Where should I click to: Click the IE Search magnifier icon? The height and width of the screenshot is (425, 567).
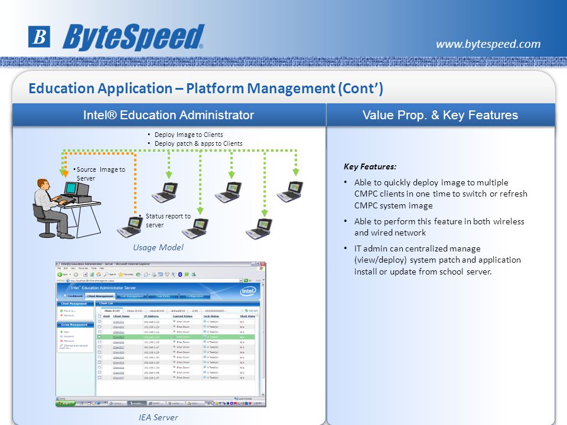pos(106,274)
